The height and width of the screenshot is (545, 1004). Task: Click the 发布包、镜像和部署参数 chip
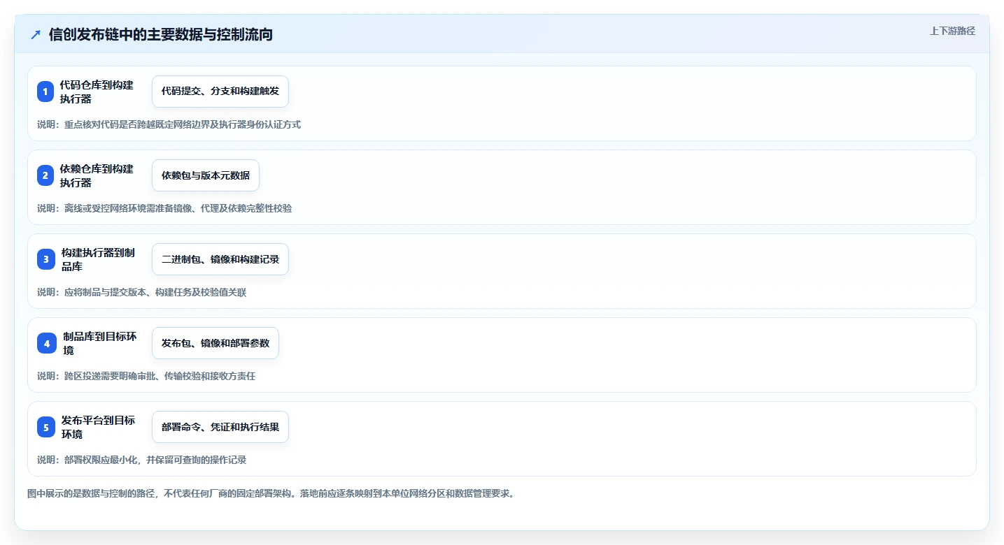coord(215,343)
